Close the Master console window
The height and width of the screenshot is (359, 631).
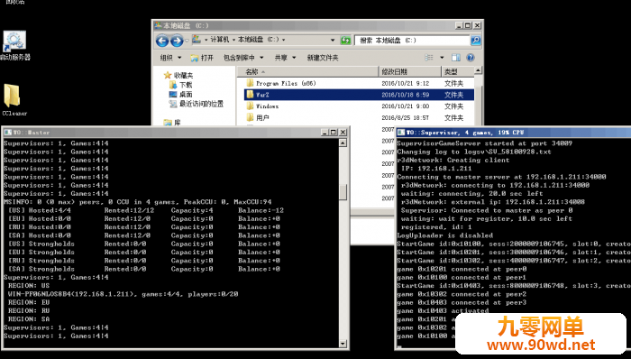(343, 132)
